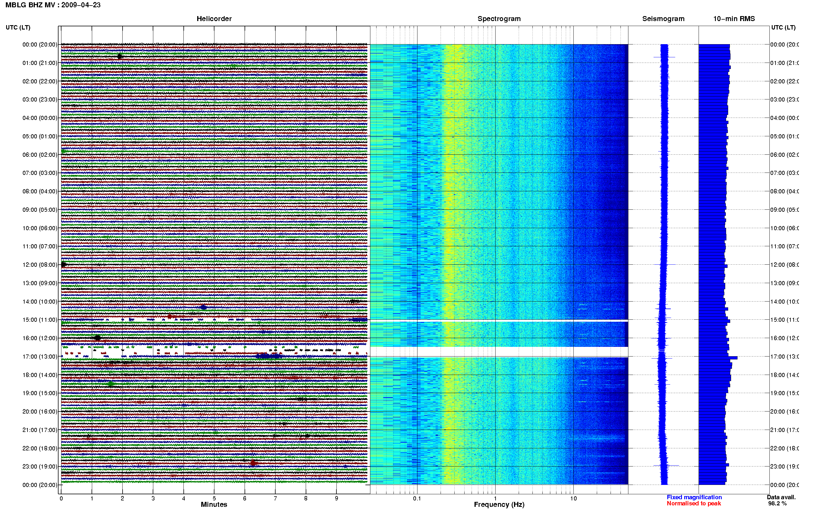The width and height of the screenshot is (832, 520).
Task: Select the 'Seismogram' panel heading
Action: point(663,19)
